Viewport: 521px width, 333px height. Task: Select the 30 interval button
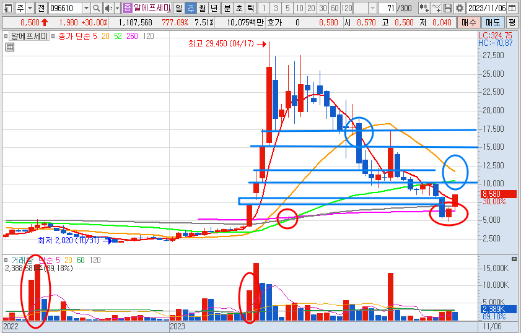tap(323, 8)
